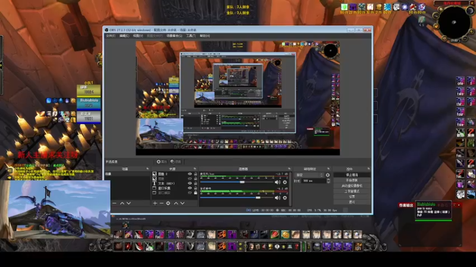Close the damage meter window with its X

(459, 205)
